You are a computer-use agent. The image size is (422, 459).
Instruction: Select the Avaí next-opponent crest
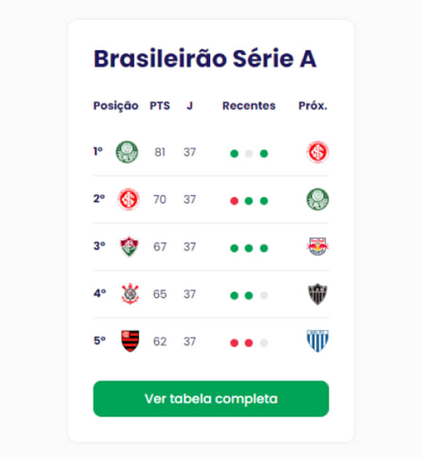(x=318, y=341)
